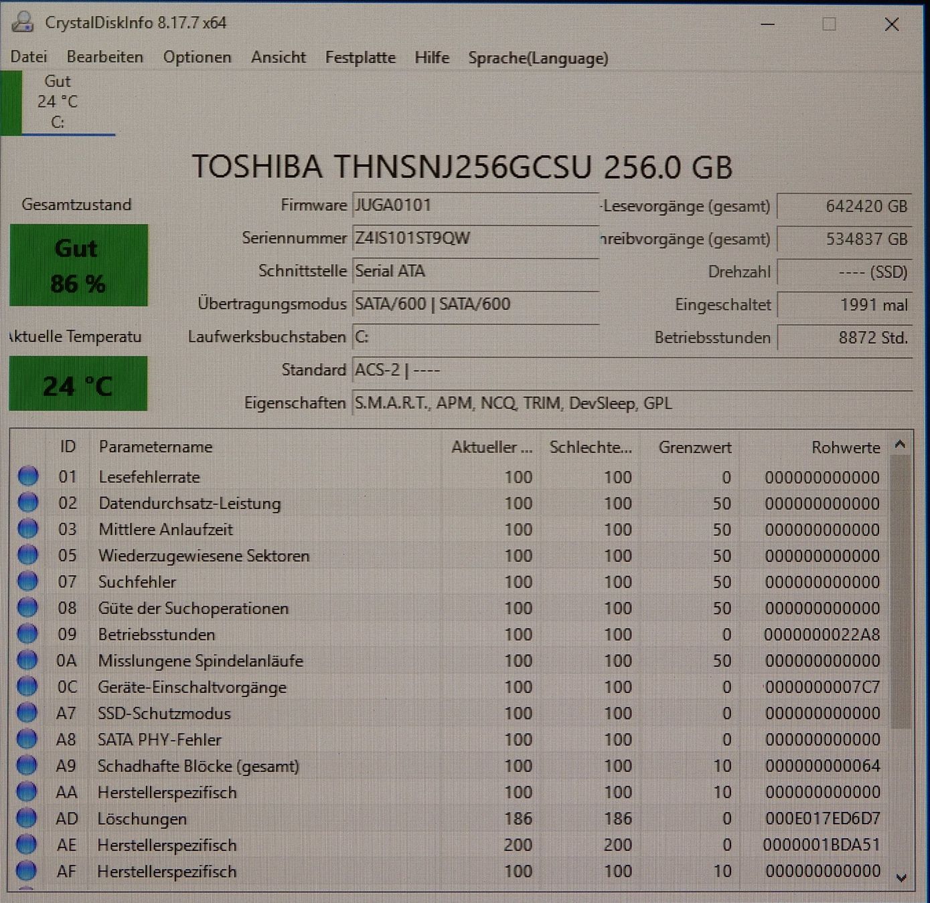Click the Grenzwert column header
The image size is (930, 903).
point(694,447)
